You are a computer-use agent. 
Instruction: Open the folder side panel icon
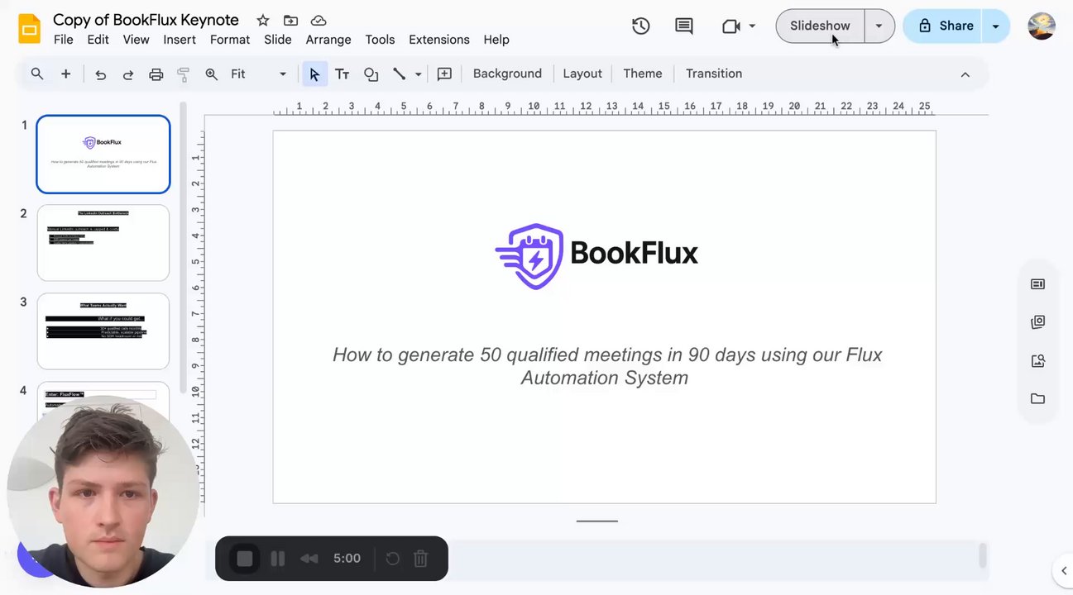(1037, 399)
